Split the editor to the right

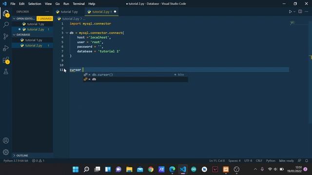300,12
